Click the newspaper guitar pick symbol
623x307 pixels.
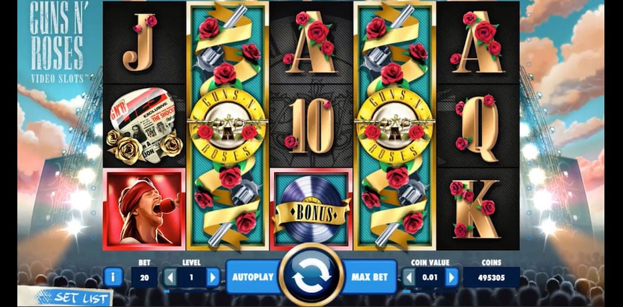tap(144, 125)
